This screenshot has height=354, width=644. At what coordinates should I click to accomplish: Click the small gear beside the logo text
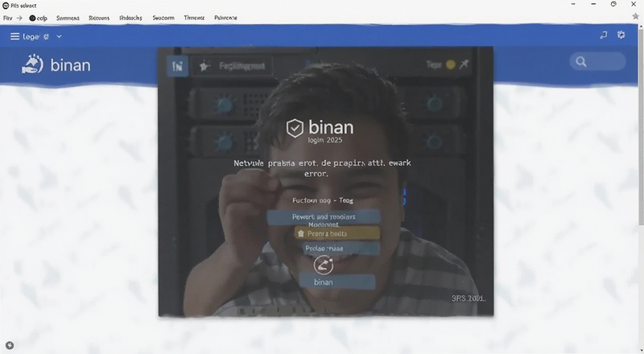click(46, 36)
